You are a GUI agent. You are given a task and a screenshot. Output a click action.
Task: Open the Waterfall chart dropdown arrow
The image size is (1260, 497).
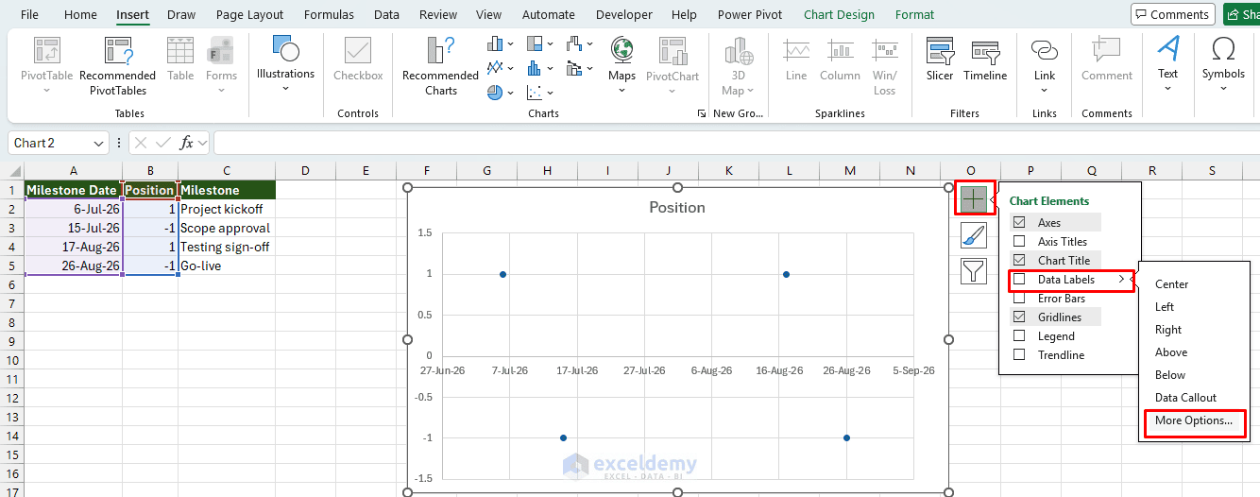coord(589,43)
